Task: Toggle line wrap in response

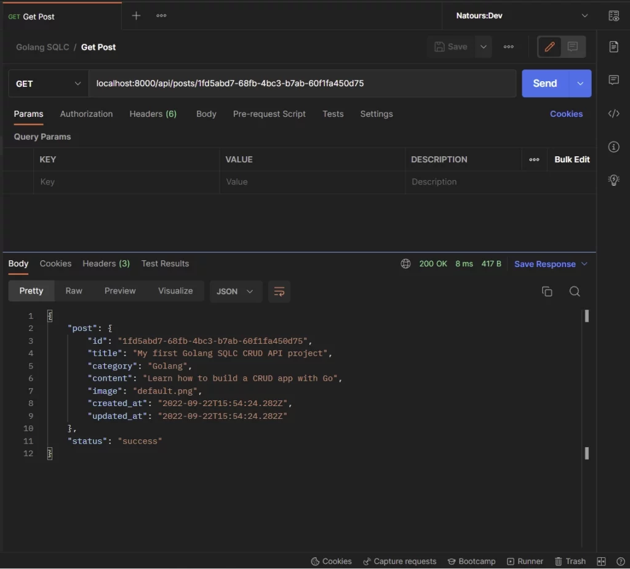Action: tap(279, 292)
